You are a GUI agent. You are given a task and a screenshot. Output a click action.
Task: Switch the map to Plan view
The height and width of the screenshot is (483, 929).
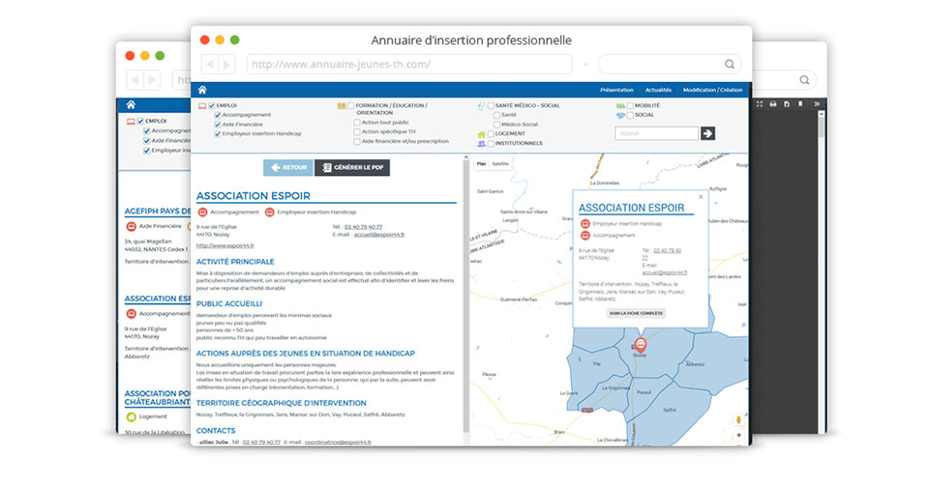pos(482,164)
